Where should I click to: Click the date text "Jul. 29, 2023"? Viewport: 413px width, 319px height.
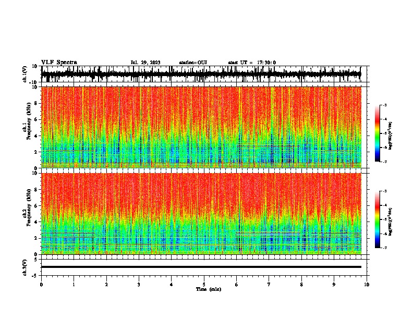[145, 63]
